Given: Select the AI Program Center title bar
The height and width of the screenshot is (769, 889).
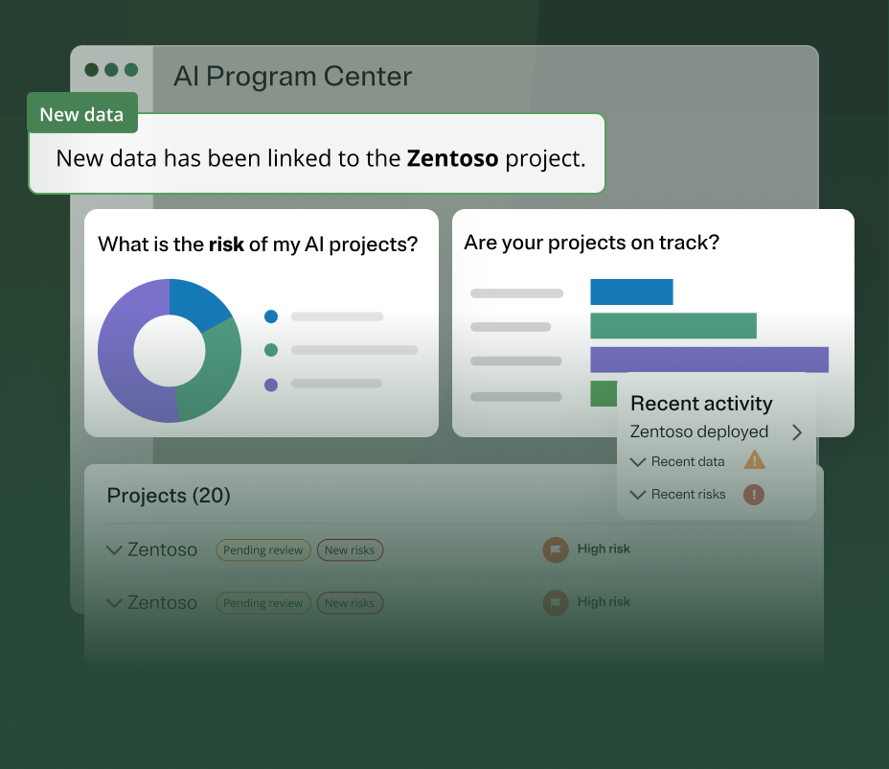Looking at the screenshot, I should click(x=293, y=76).
